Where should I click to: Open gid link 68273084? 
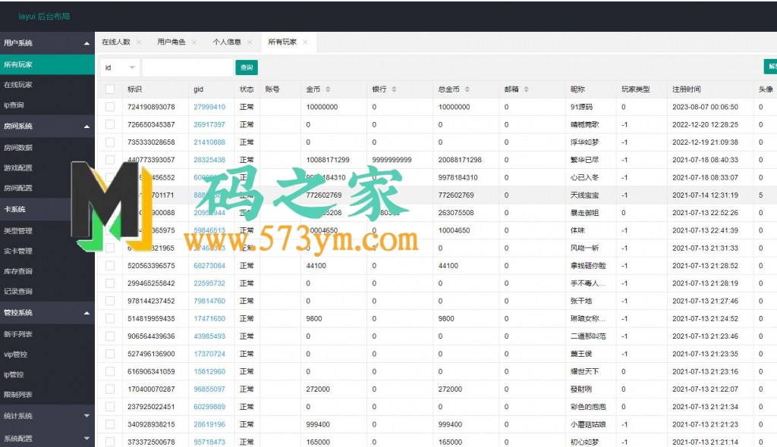click(209, 266)
